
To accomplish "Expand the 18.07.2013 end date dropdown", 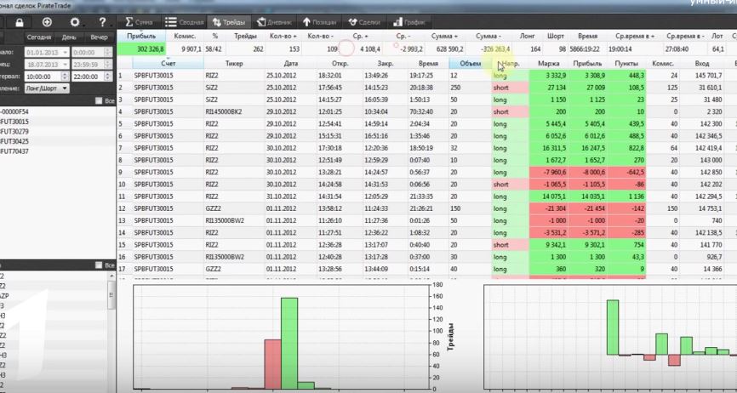I will (x=65, y=65).
